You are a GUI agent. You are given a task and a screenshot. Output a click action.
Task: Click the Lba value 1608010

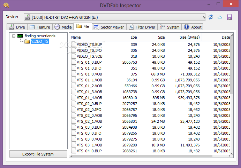point(130,98)
